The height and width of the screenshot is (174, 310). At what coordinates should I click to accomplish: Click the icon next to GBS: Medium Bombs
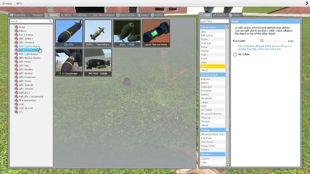pyautogui.click(x=16, y=58)
